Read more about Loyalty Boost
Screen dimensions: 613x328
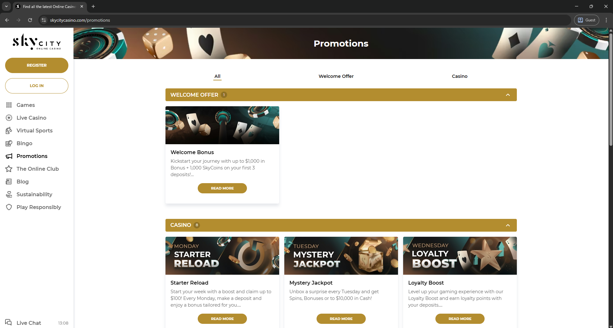pyautogui.click(x=460, y=319)
